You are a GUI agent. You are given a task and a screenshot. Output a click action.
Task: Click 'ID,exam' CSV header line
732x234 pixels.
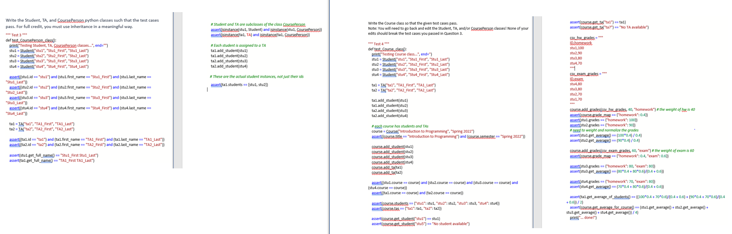point(577,79)
